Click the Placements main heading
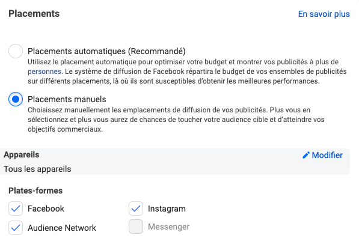This screenshot has height=244, width=359. (34, 14)
